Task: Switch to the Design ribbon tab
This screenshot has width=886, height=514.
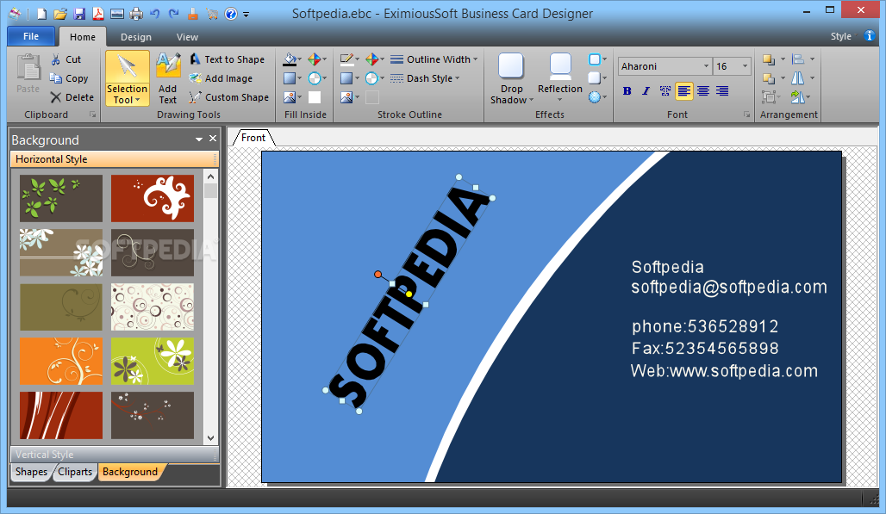Action: (x=136, y=37)
